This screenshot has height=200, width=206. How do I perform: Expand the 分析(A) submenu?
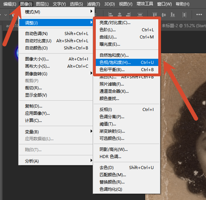pos(56,161)
